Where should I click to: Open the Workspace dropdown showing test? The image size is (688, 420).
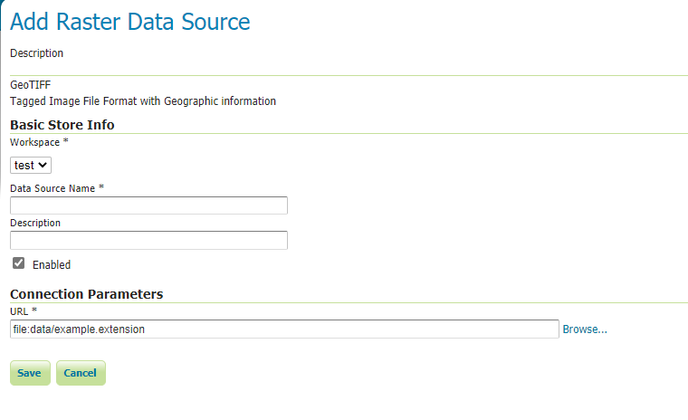(30, 166)
